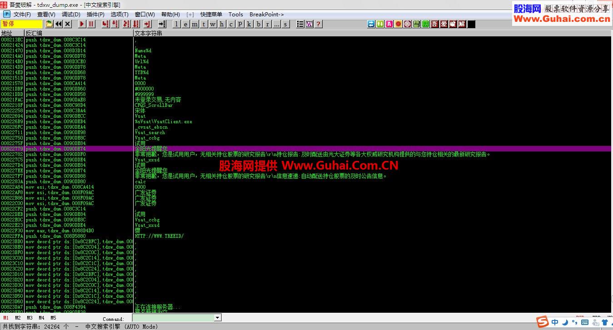Open Call stack with 'k' button
The height and width of the screenshot is (330, 613).
click(x=249, y=24)
